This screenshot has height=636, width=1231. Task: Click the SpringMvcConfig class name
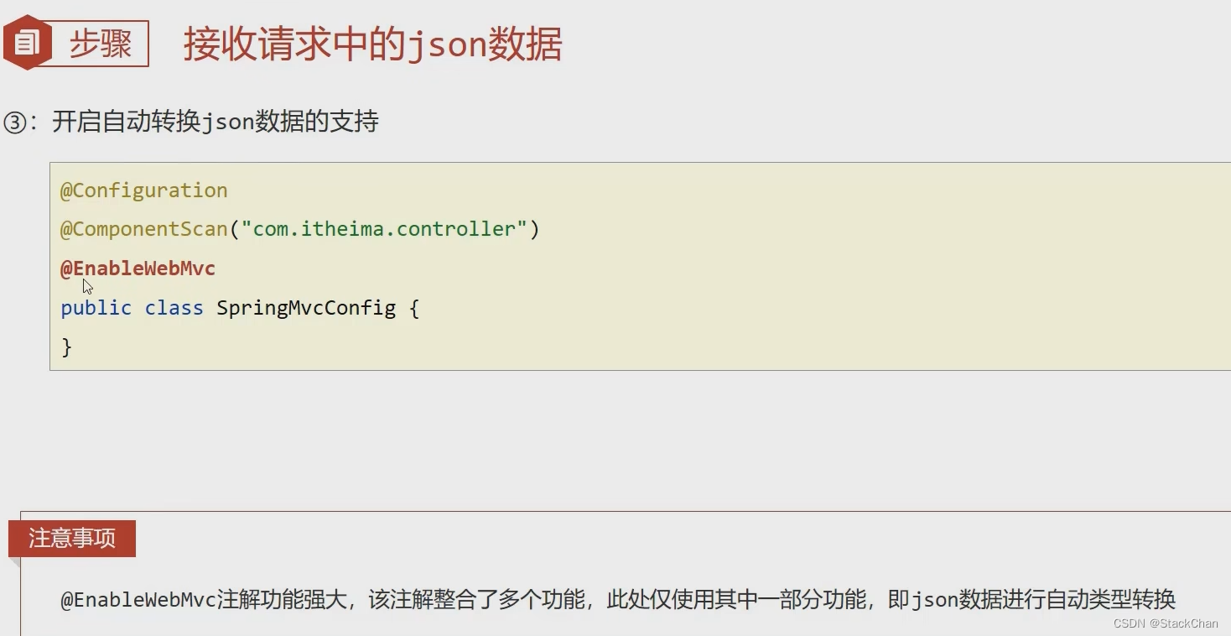tap(306, 308)
